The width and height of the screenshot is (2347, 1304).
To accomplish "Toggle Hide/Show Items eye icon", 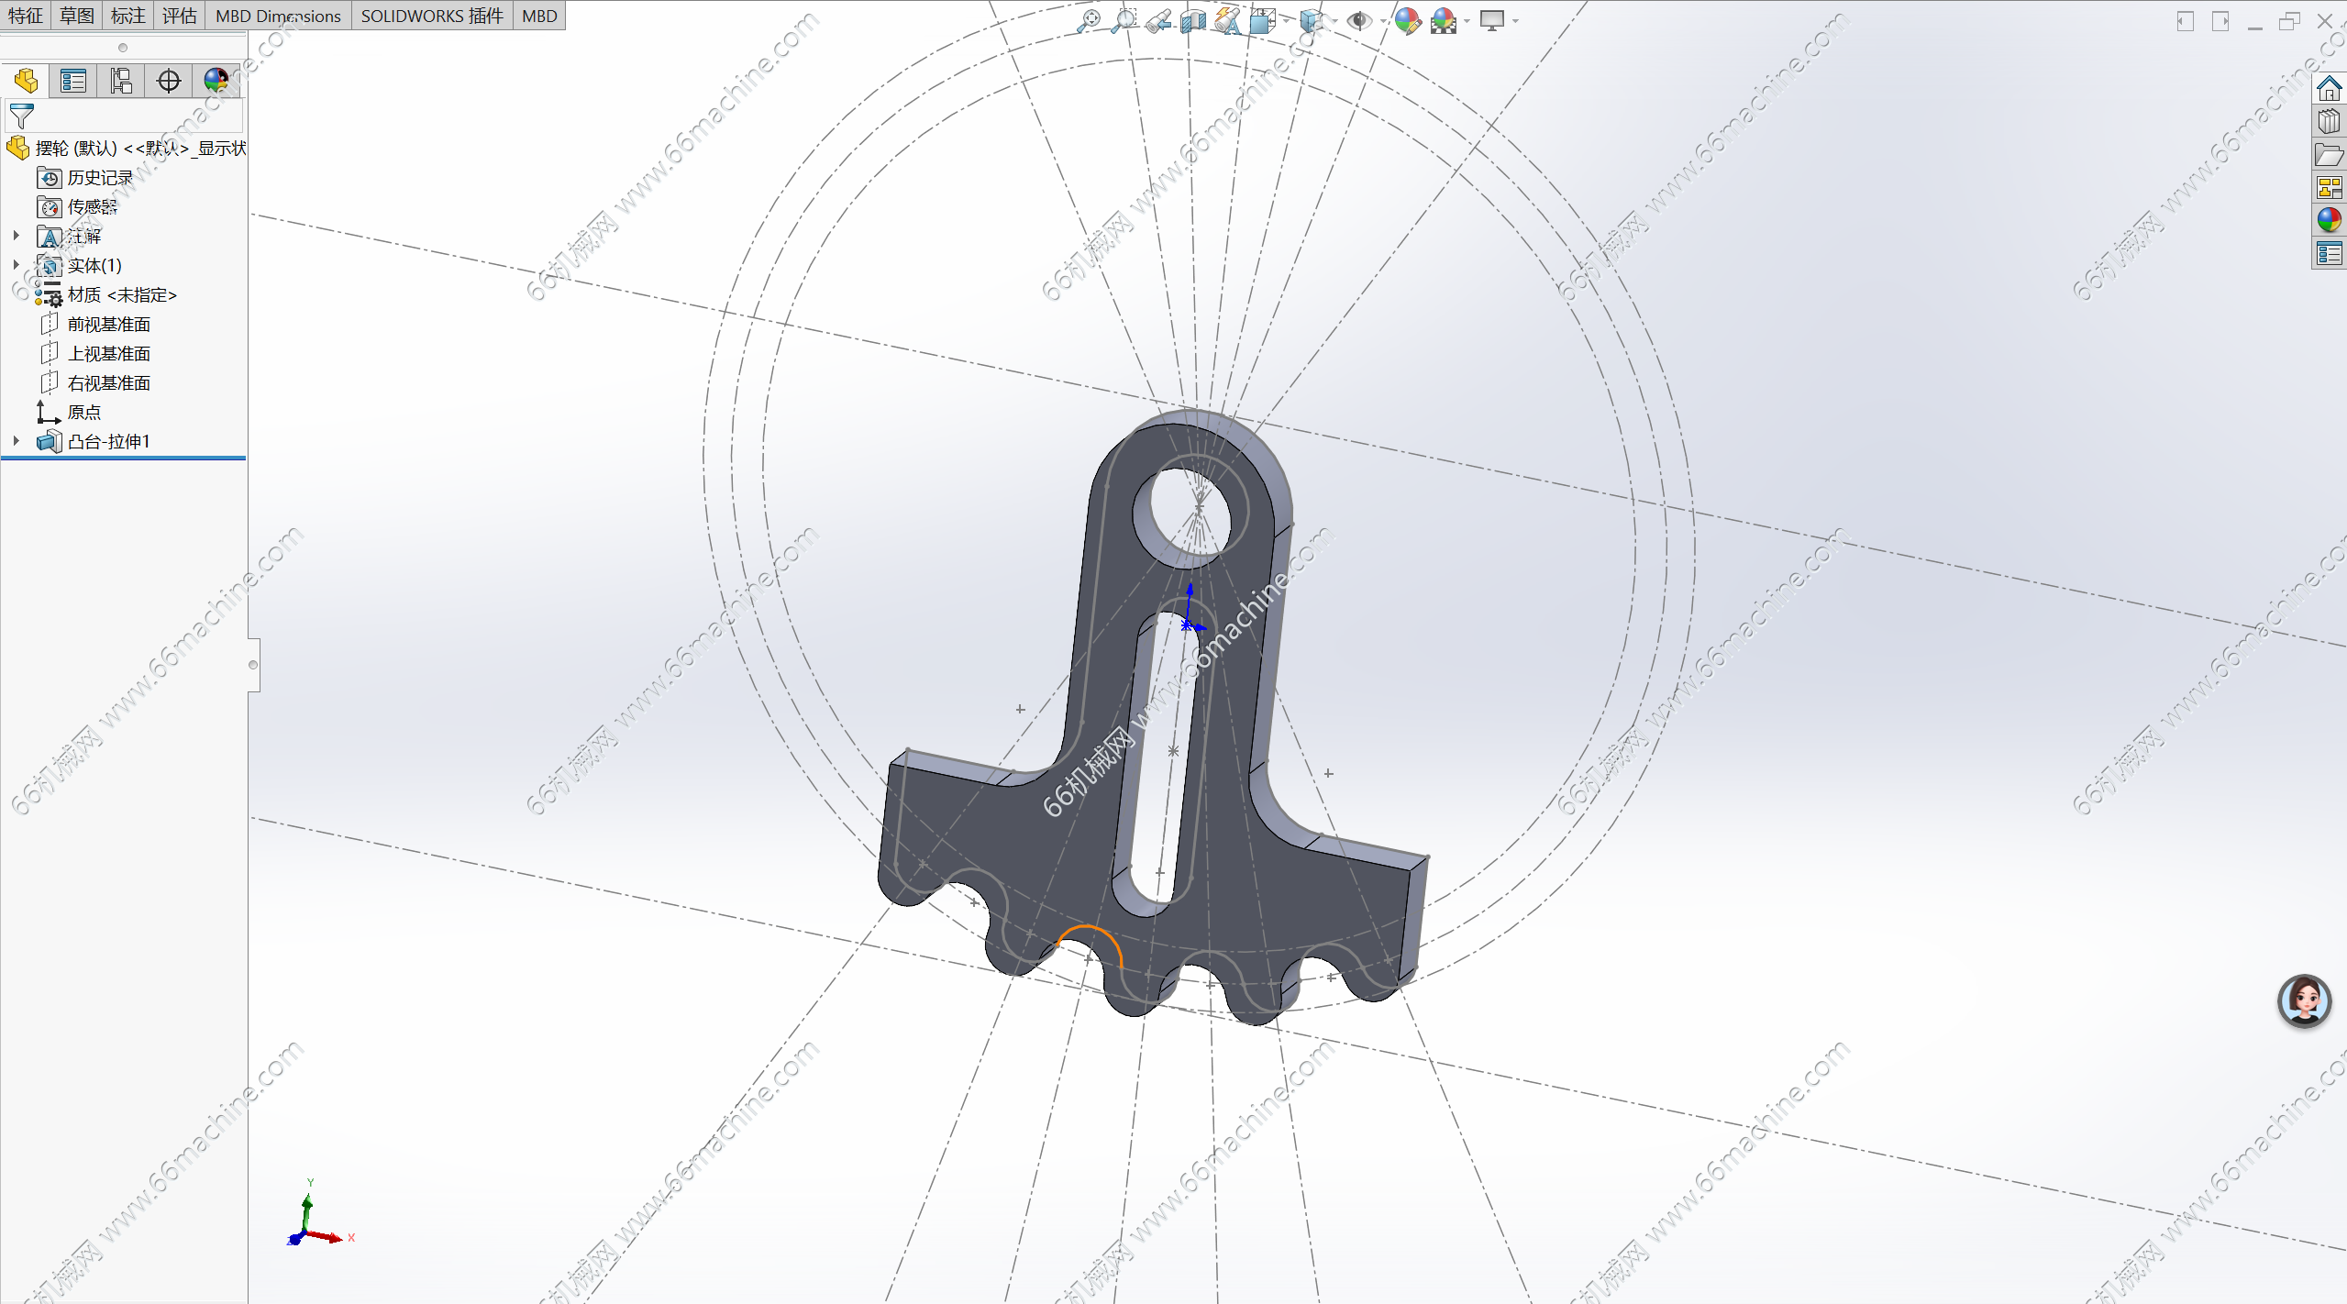I will [x=1359, y=20].
